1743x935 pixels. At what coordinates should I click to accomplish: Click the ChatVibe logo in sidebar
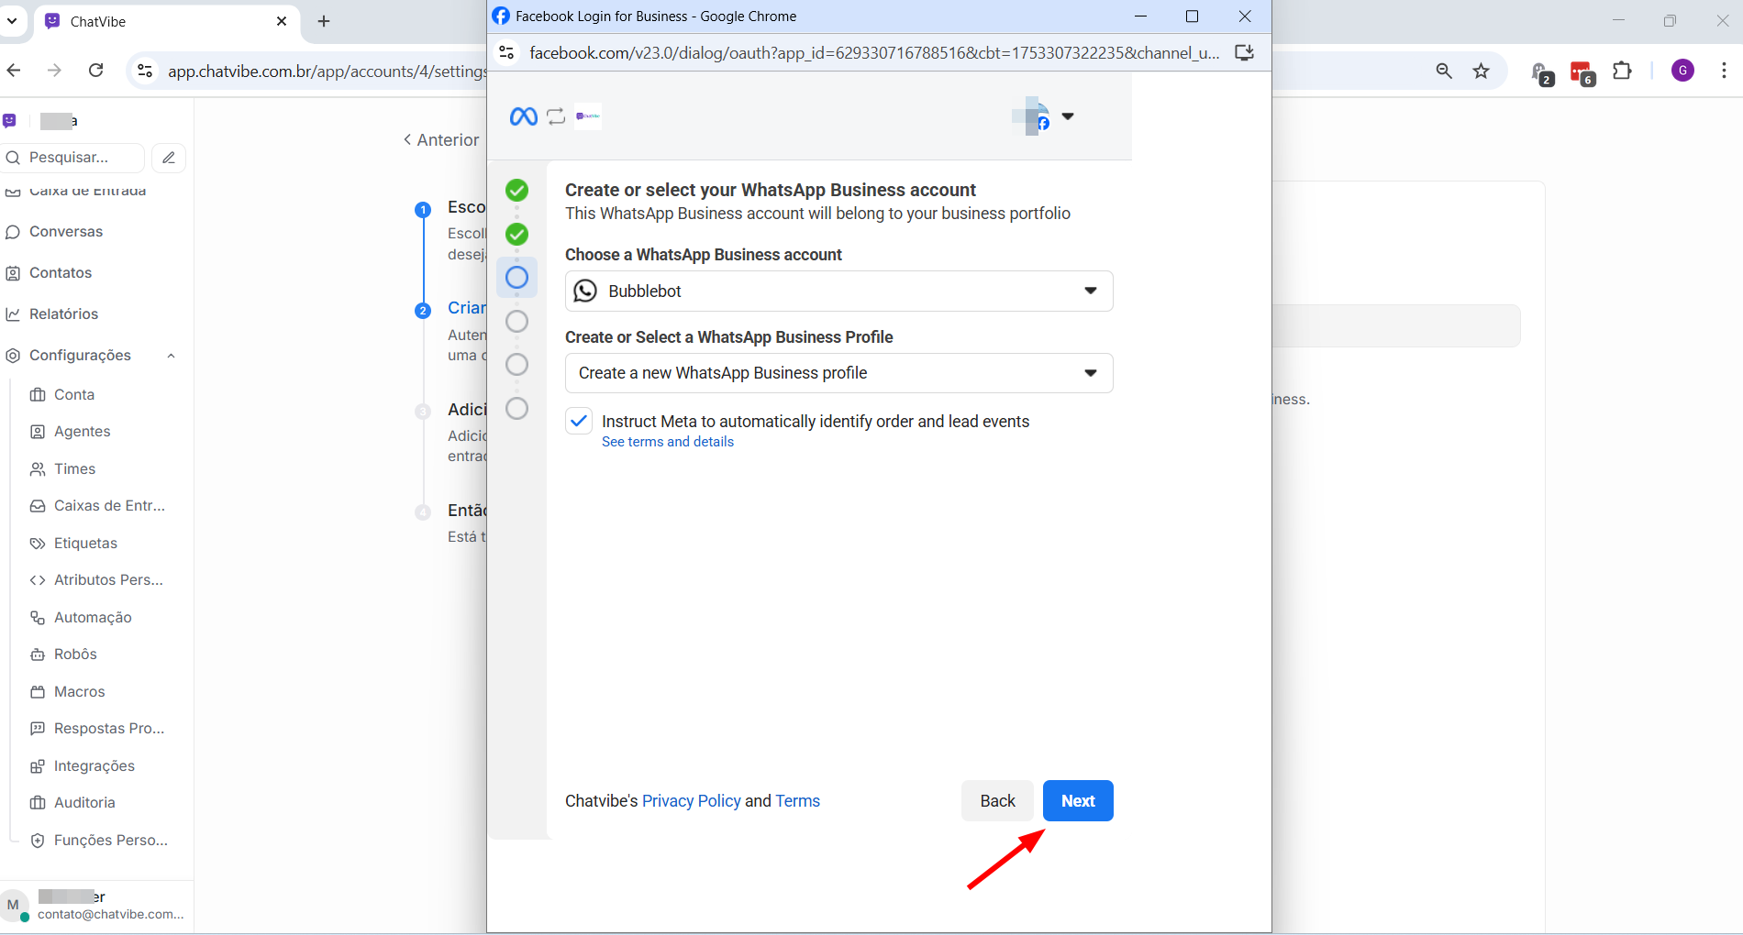tap(10, 121)
